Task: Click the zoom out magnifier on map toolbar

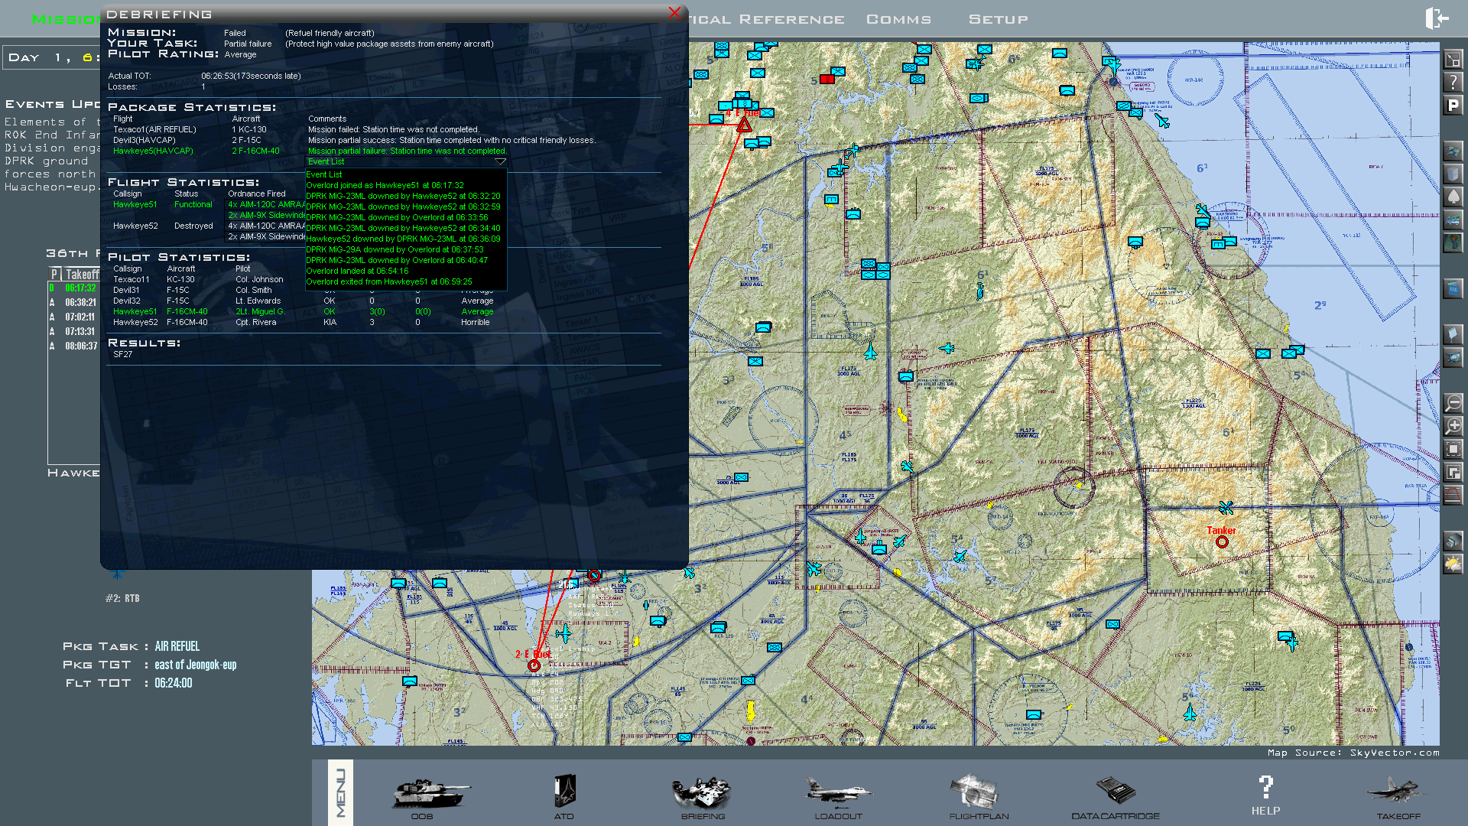Action: point(1453,403)
